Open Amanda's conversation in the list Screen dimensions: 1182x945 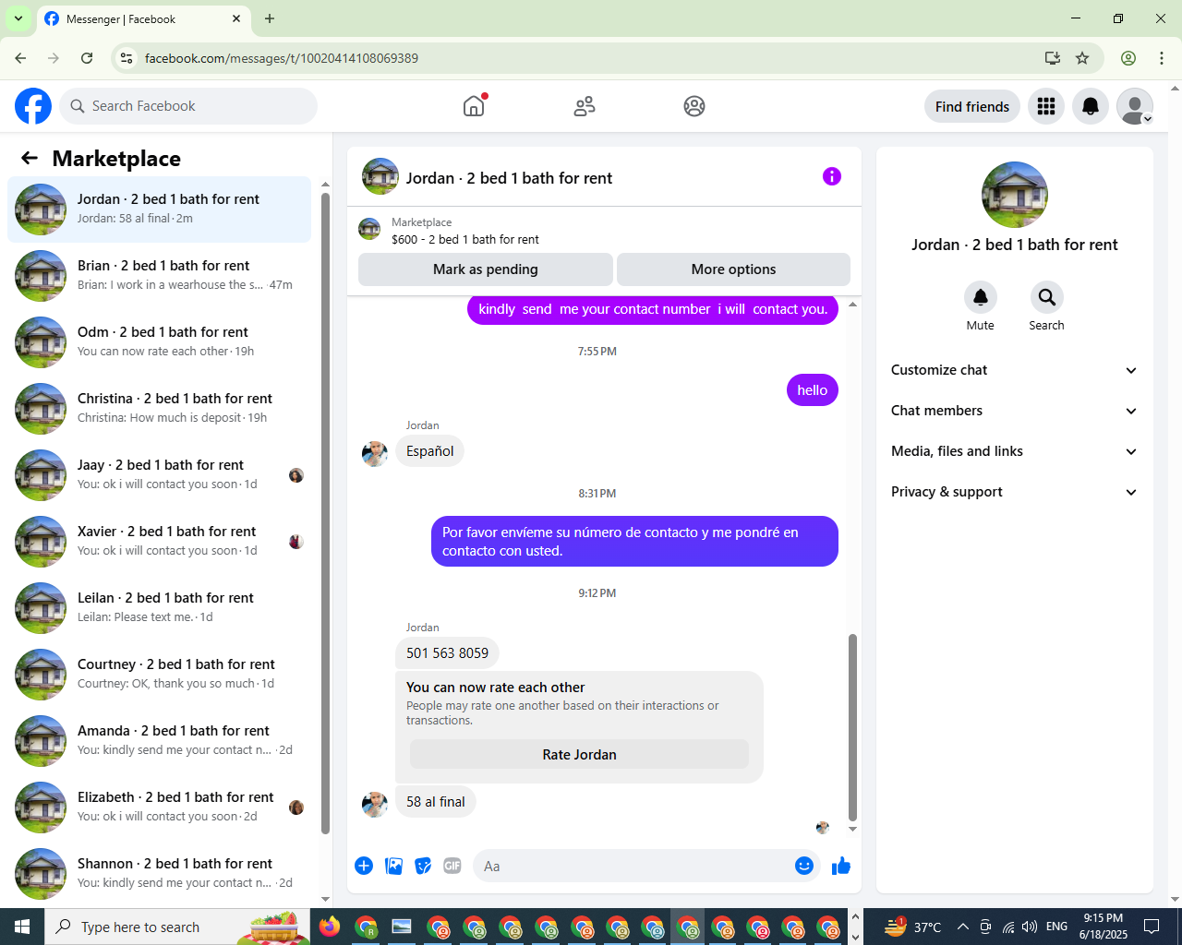point(160,741)
